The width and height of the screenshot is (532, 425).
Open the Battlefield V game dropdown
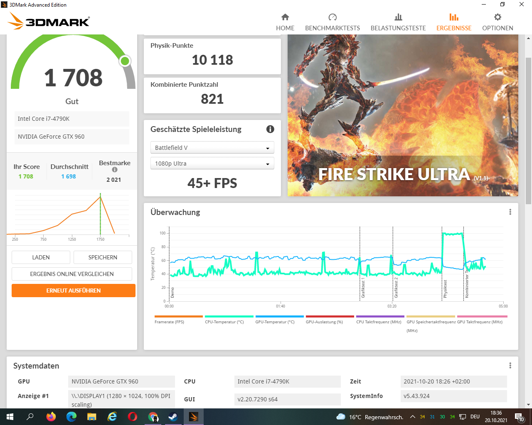click(x=212, y=148)
